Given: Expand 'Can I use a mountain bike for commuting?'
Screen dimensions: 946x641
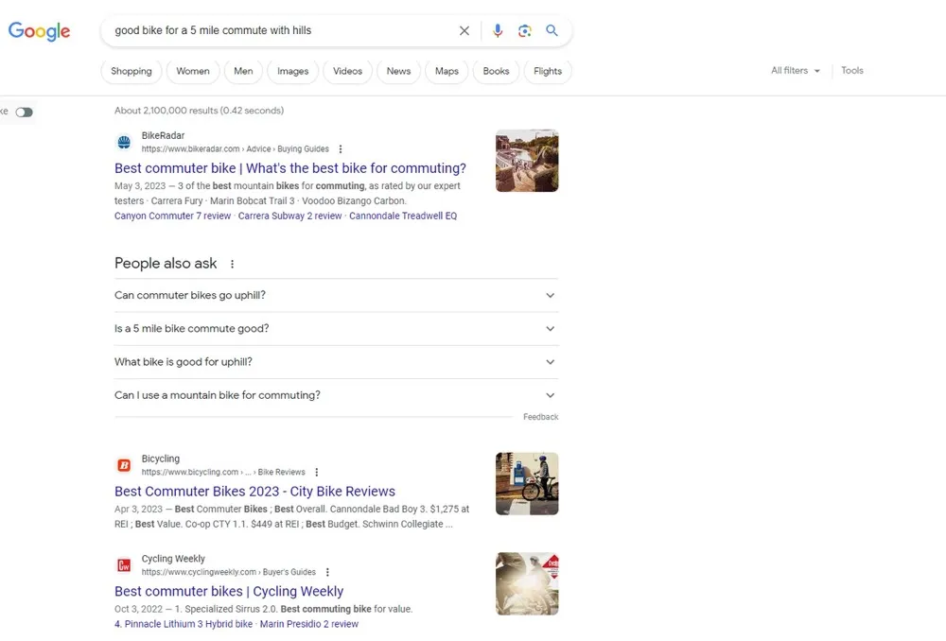Looking at the screenshot, I should tap(336, 395).
